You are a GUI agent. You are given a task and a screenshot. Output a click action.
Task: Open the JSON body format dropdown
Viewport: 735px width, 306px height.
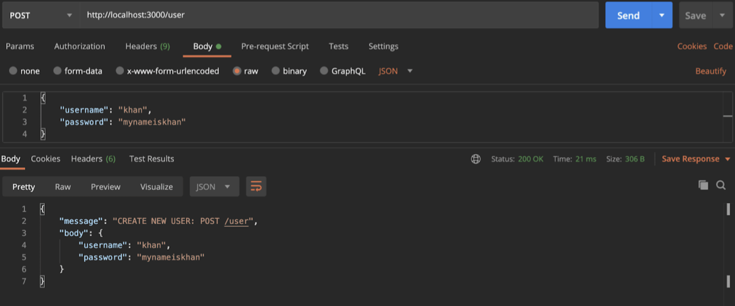[x=396, y=71]
